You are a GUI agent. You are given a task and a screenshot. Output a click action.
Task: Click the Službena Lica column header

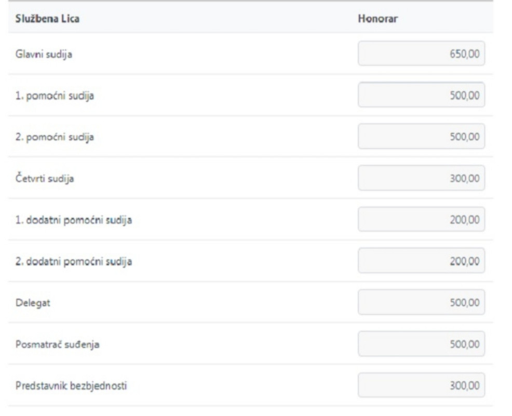[47, 19]
